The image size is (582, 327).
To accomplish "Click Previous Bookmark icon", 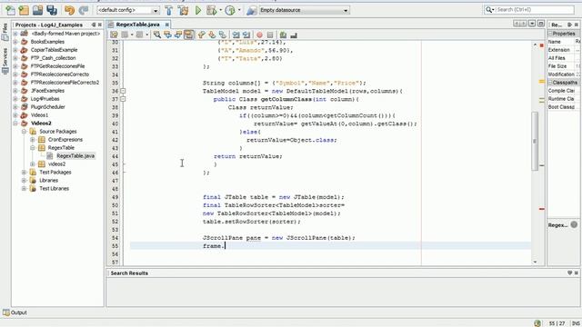I will point(202,35).
